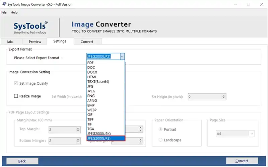Decrease the Top Margin value
268x167 pixels.
tap(78, 131)
